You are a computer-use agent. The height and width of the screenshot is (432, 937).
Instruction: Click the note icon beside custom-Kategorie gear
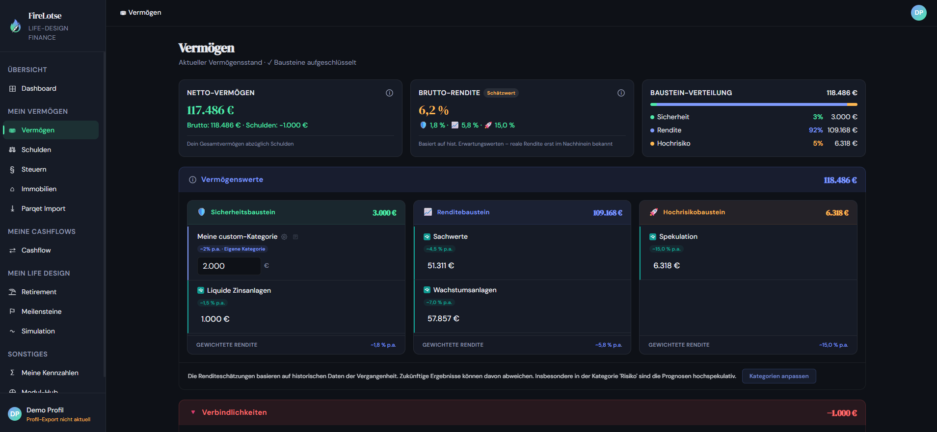tap(295, 237)
